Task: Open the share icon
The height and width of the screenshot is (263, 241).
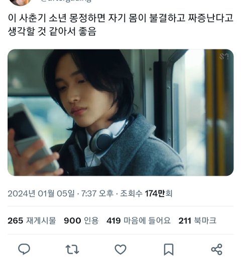Action: (216, 249)
